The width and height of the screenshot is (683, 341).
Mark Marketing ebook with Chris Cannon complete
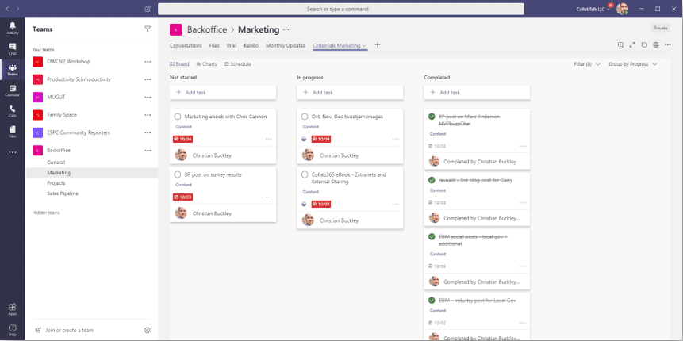pyautogui.click(x=177, y=117)
